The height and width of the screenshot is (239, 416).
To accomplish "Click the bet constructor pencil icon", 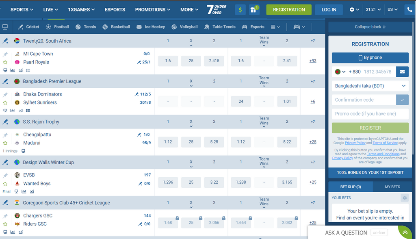I will 5,41.
